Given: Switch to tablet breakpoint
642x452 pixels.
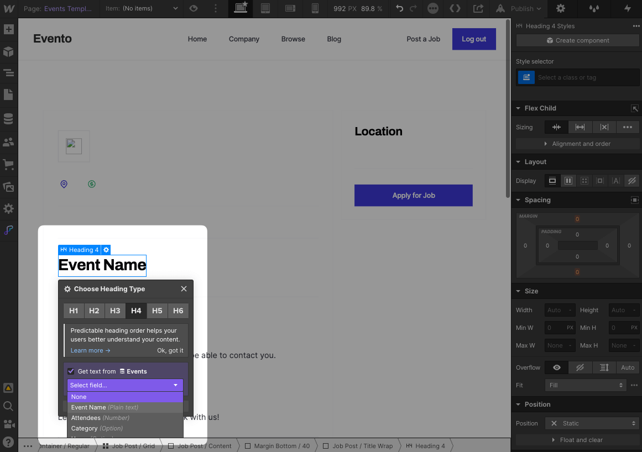Looking at the screenshot, I should click(x=265, y=8).
